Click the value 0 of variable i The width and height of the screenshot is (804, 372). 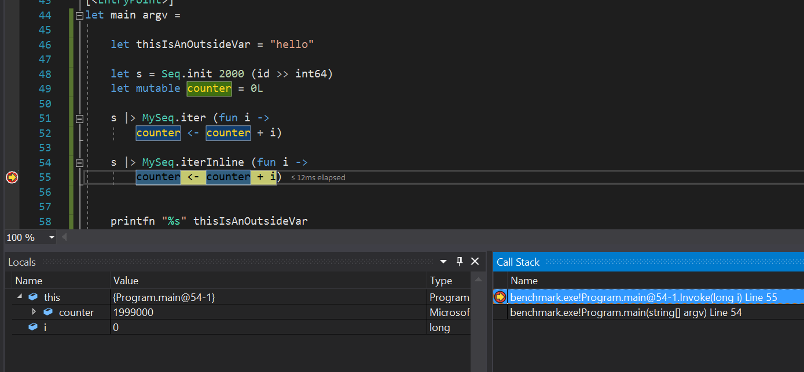(x=116, y=327)
